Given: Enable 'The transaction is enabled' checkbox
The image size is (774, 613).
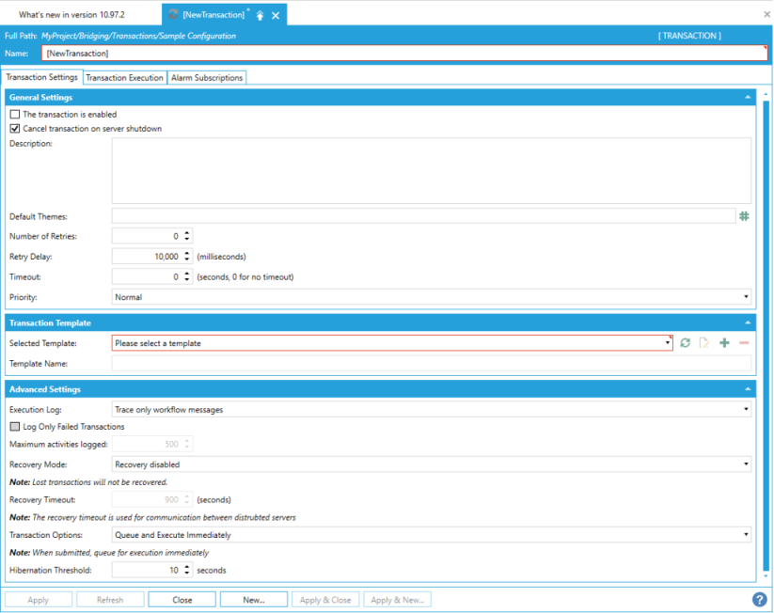Looking at the screenshot, I should 15,115.
